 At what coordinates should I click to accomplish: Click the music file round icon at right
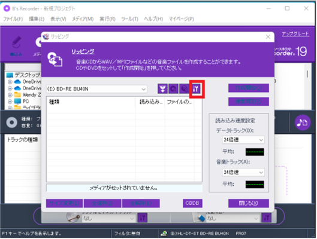tap(303, 122)
